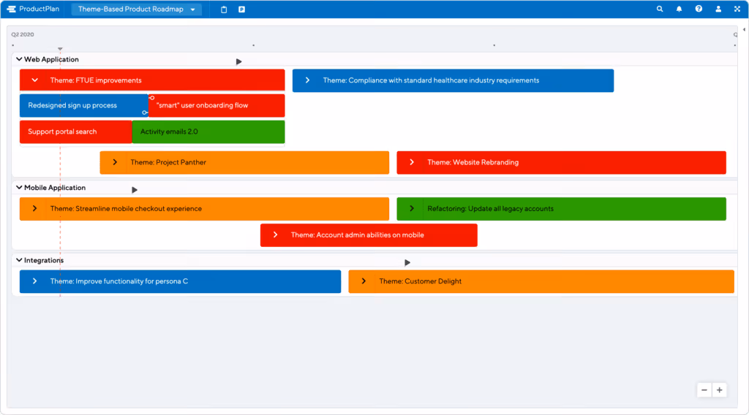Click the Web Application lane milestone flag
The width and height of the screenshot is (749, 415).
(x=239, y=61)
